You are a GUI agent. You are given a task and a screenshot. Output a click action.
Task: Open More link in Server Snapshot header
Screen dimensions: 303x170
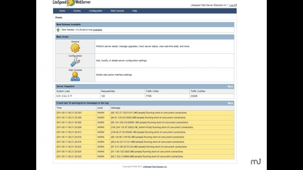coord(230,86)
